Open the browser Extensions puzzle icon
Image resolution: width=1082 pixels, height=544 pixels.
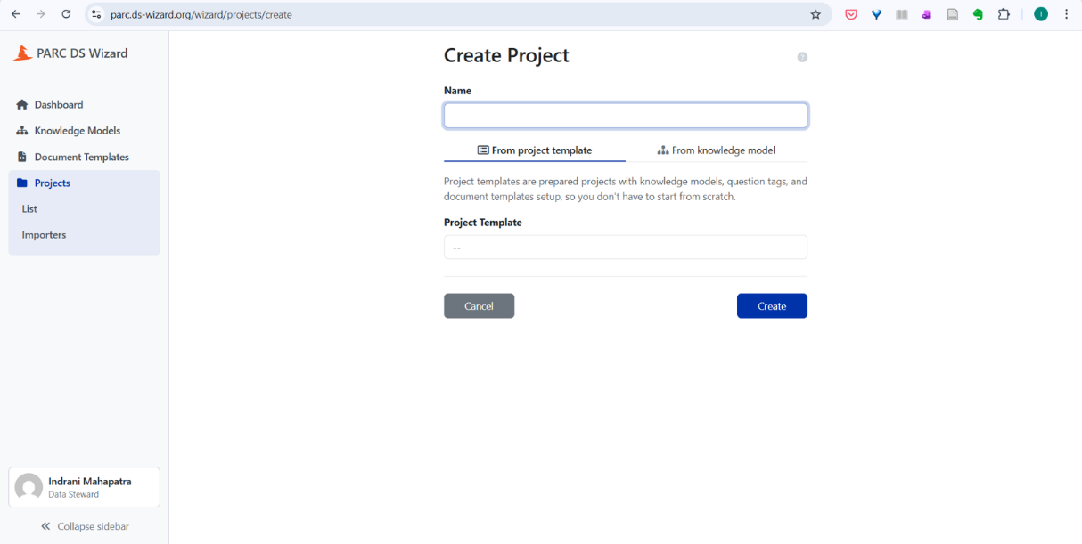point(1004,14)
